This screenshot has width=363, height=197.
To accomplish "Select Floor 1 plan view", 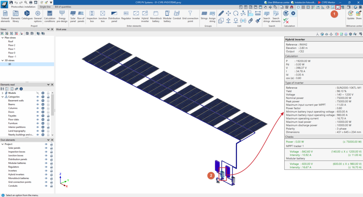I will (x=12, y=49).
